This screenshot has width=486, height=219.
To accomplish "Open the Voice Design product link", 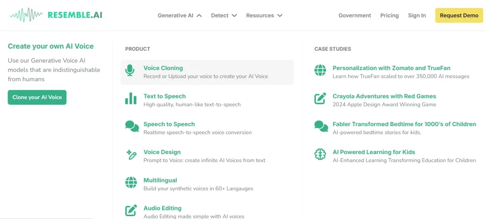I will [x=162, y=152].
